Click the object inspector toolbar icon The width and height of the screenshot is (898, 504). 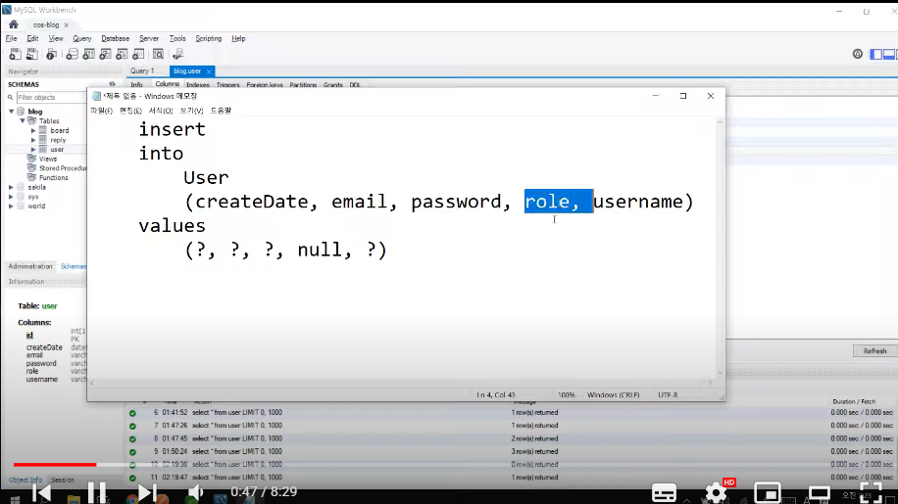click(x=52, y=54)
